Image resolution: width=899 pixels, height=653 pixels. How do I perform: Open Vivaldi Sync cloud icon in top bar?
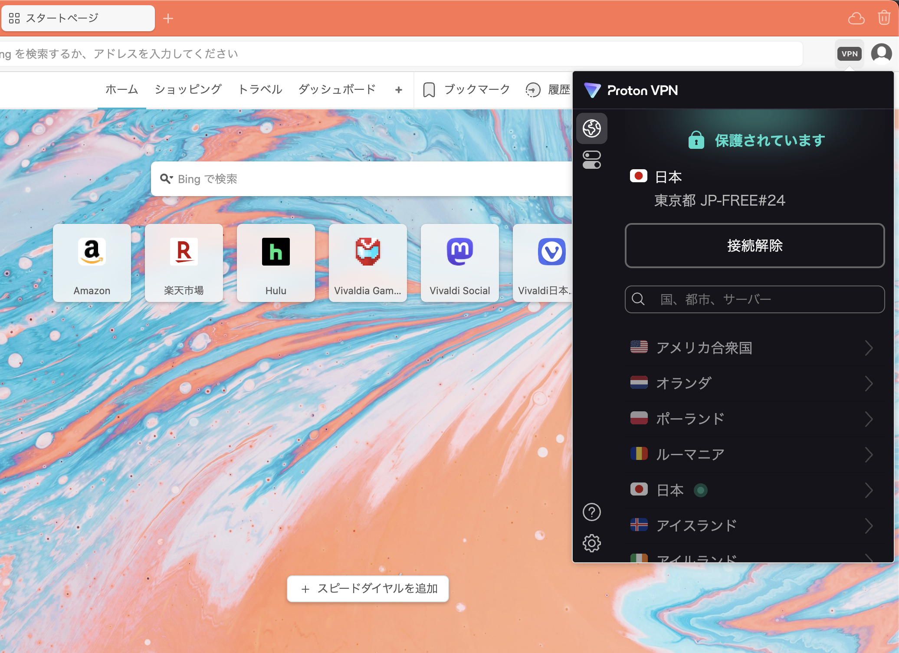(856, 18)
